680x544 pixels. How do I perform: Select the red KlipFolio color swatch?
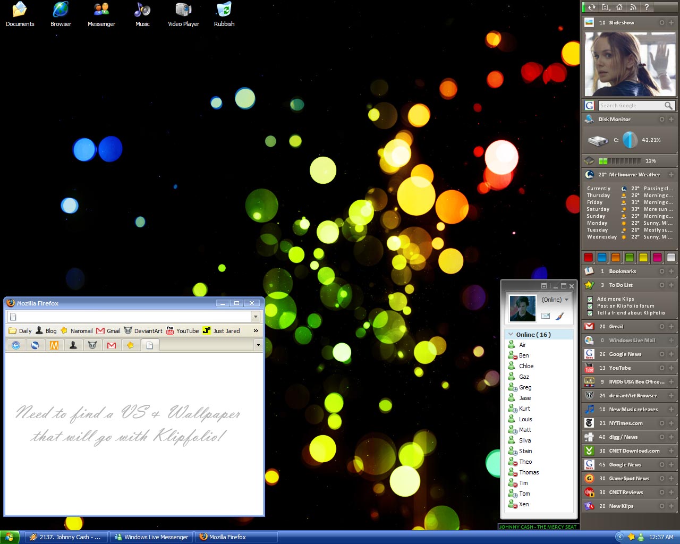[588, 257]
